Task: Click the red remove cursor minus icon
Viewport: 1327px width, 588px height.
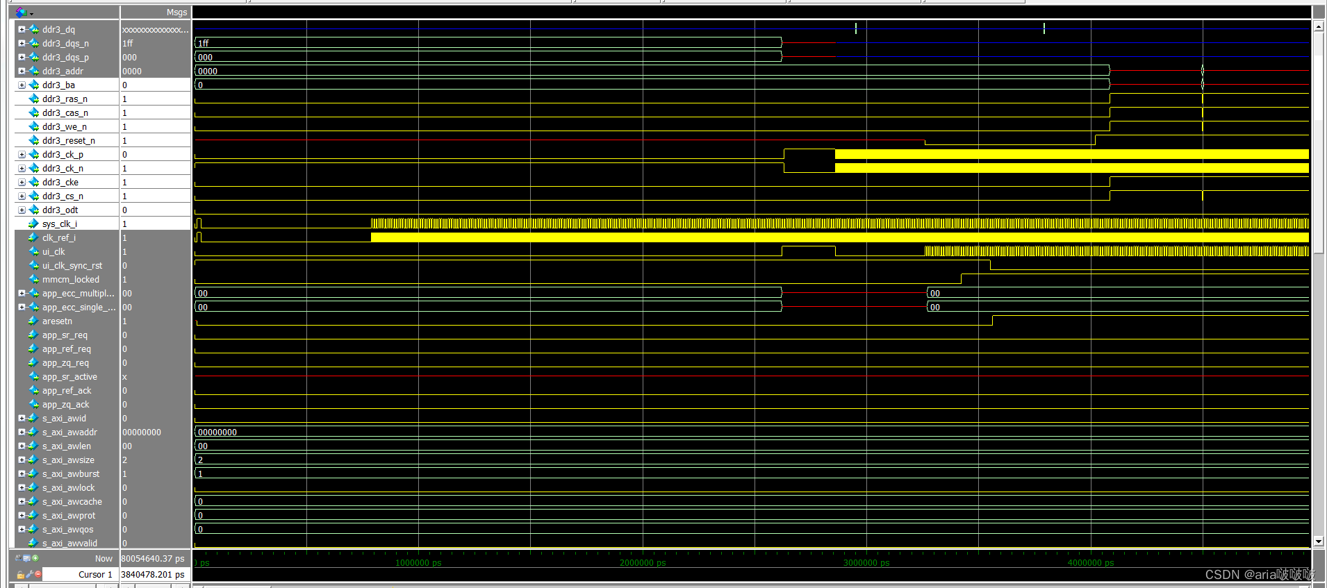Action: coord(38,574)
